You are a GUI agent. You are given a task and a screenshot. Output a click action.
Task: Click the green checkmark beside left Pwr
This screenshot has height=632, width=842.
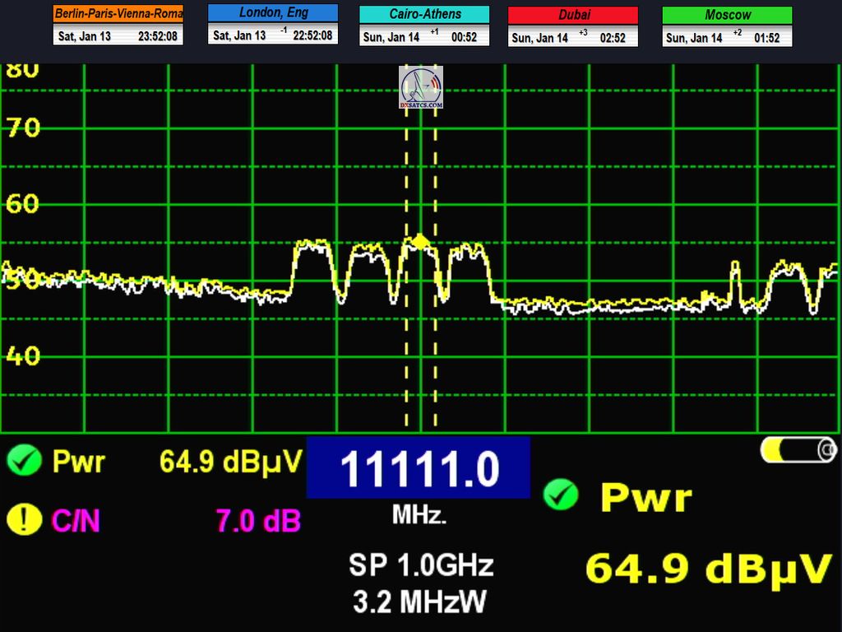(x=24, y=461)
